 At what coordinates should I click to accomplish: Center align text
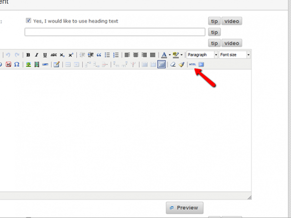coord(136,55)
